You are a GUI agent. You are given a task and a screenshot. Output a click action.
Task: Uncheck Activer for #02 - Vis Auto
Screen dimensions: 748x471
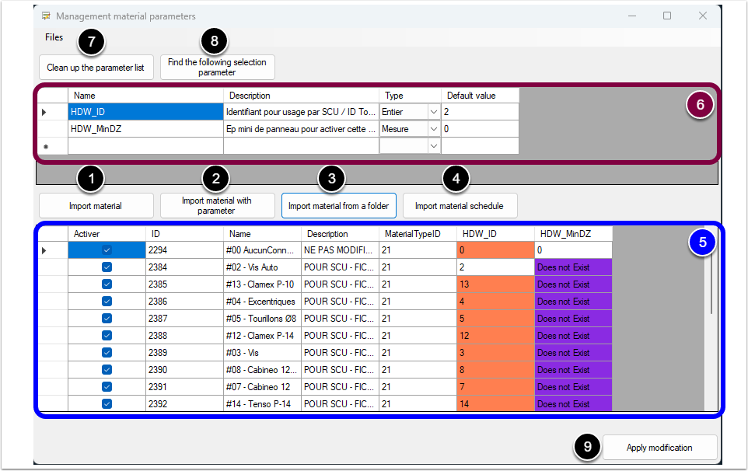[107, 267]
